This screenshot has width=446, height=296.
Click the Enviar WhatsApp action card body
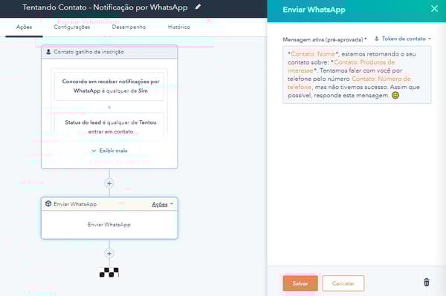(x=109, y=225)
